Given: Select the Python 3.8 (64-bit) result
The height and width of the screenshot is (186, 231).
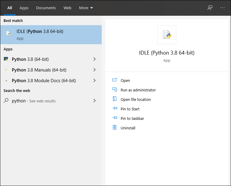Looking at the screenshot, I should (51, 59).
